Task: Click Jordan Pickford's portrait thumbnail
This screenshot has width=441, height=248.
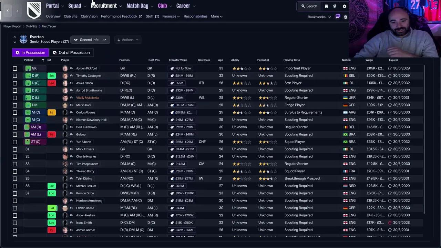Action: 65,69
